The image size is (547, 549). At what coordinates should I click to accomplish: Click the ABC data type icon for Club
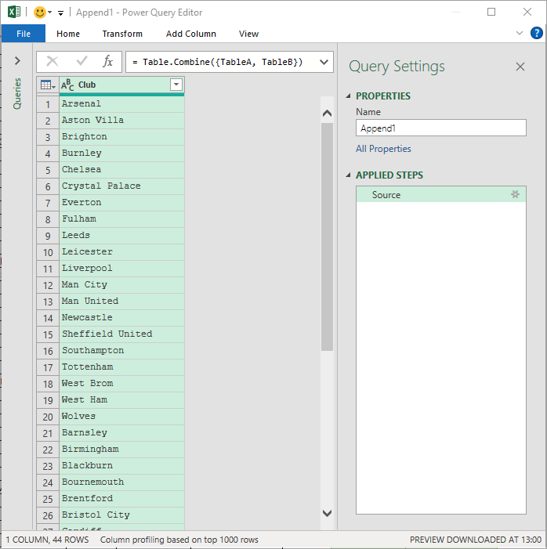[x=67, y=85]
